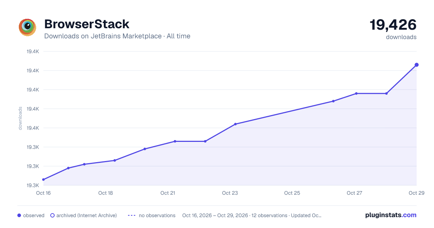Click the 19,426 total downloads figure

(x=393, y=25)
